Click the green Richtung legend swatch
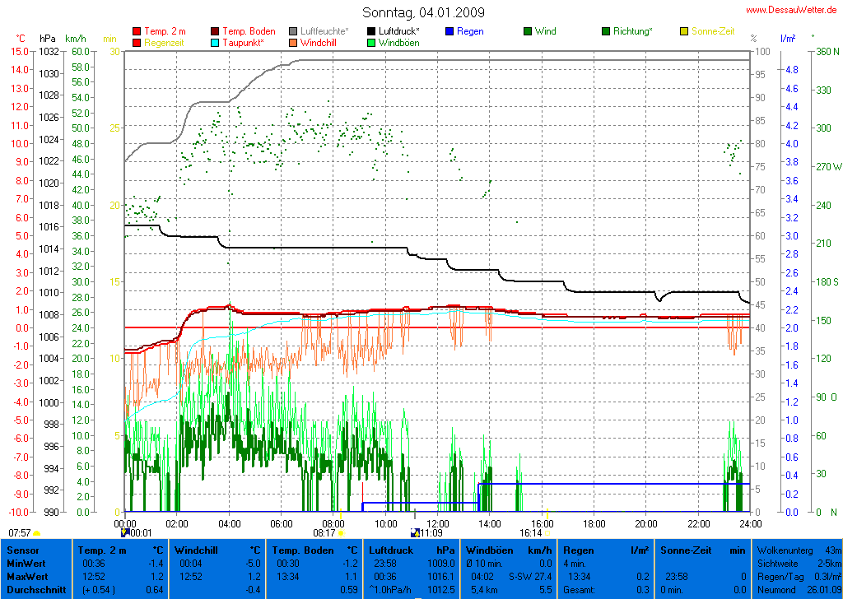 pos(606,32)
